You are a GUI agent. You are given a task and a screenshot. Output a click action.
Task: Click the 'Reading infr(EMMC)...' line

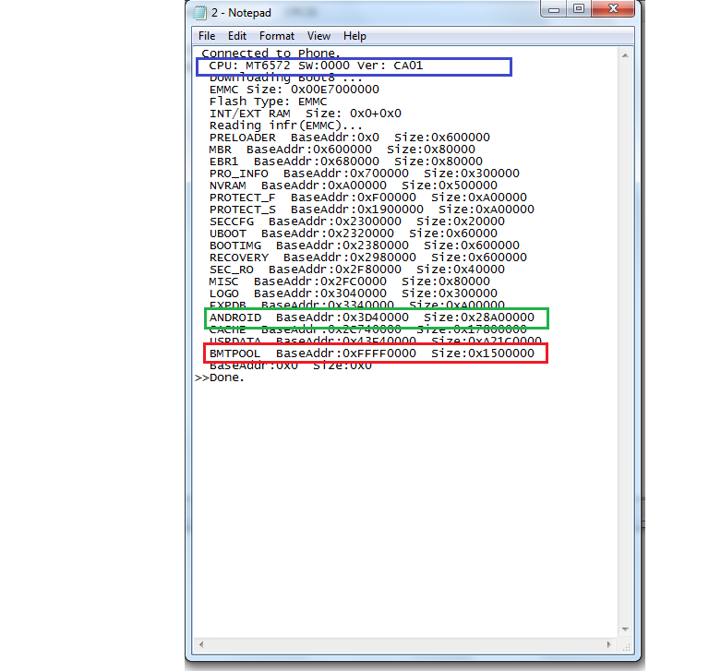coord(286,126)
